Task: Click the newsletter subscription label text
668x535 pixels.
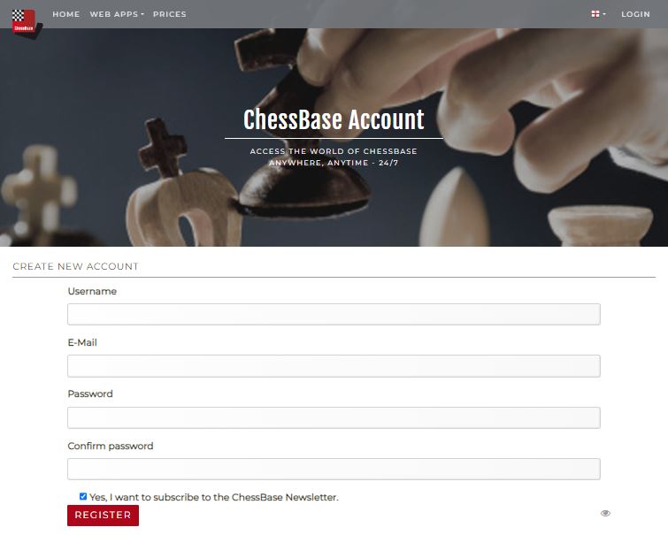Action: tap(214, 497)
